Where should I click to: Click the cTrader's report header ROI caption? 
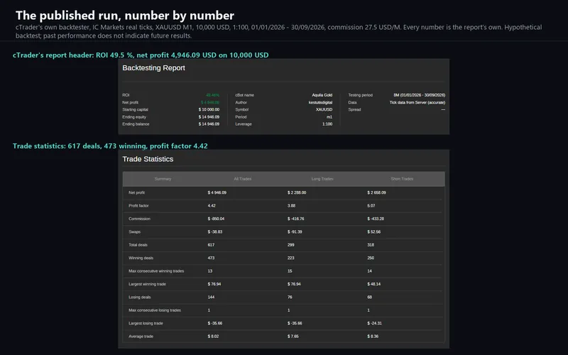pos(141,55)
